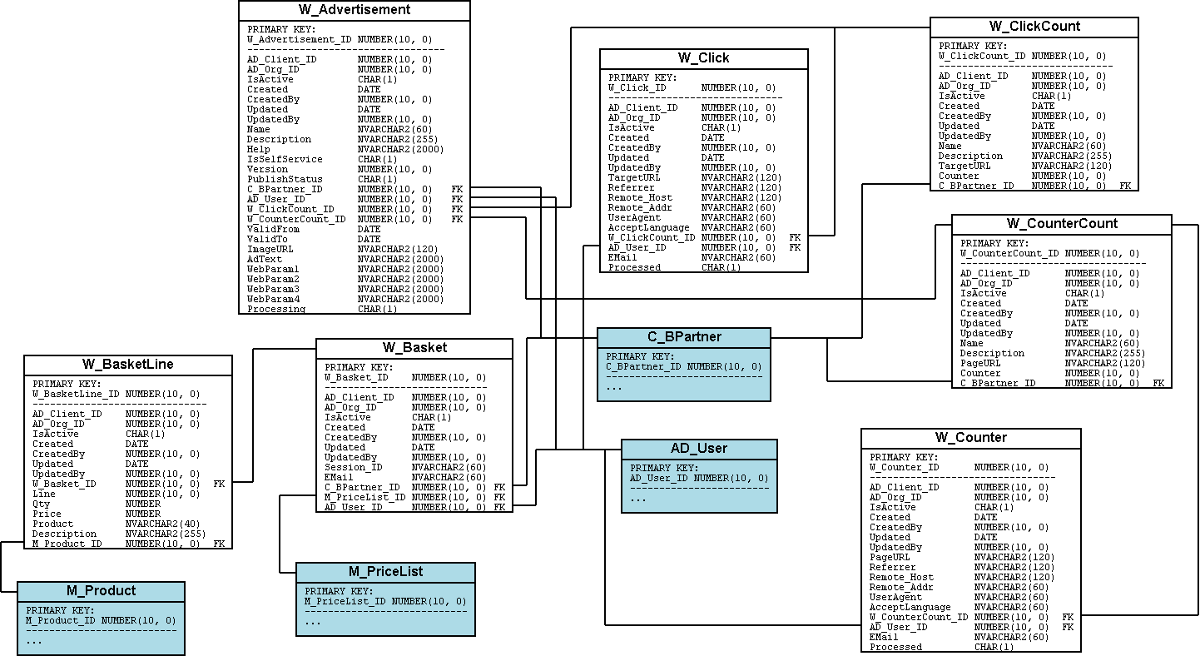Click the W_Counter table title
1200x656 pixels.
(970, 438)
